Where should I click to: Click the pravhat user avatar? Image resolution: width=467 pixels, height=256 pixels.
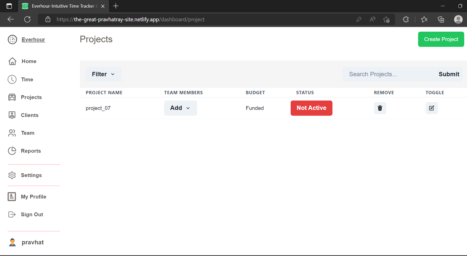tap(12, 242)
